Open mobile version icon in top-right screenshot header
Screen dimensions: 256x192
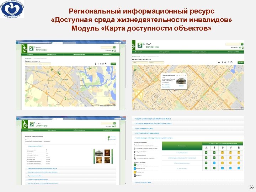242,48
